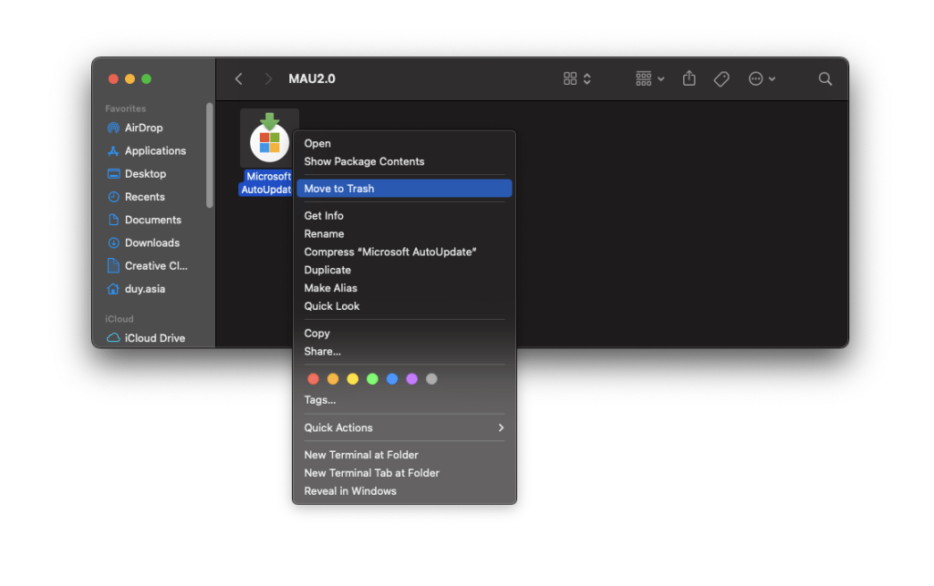
Task: Click the sidebar scrollbar
Action: pyautogui.click(x=209, y=155)
